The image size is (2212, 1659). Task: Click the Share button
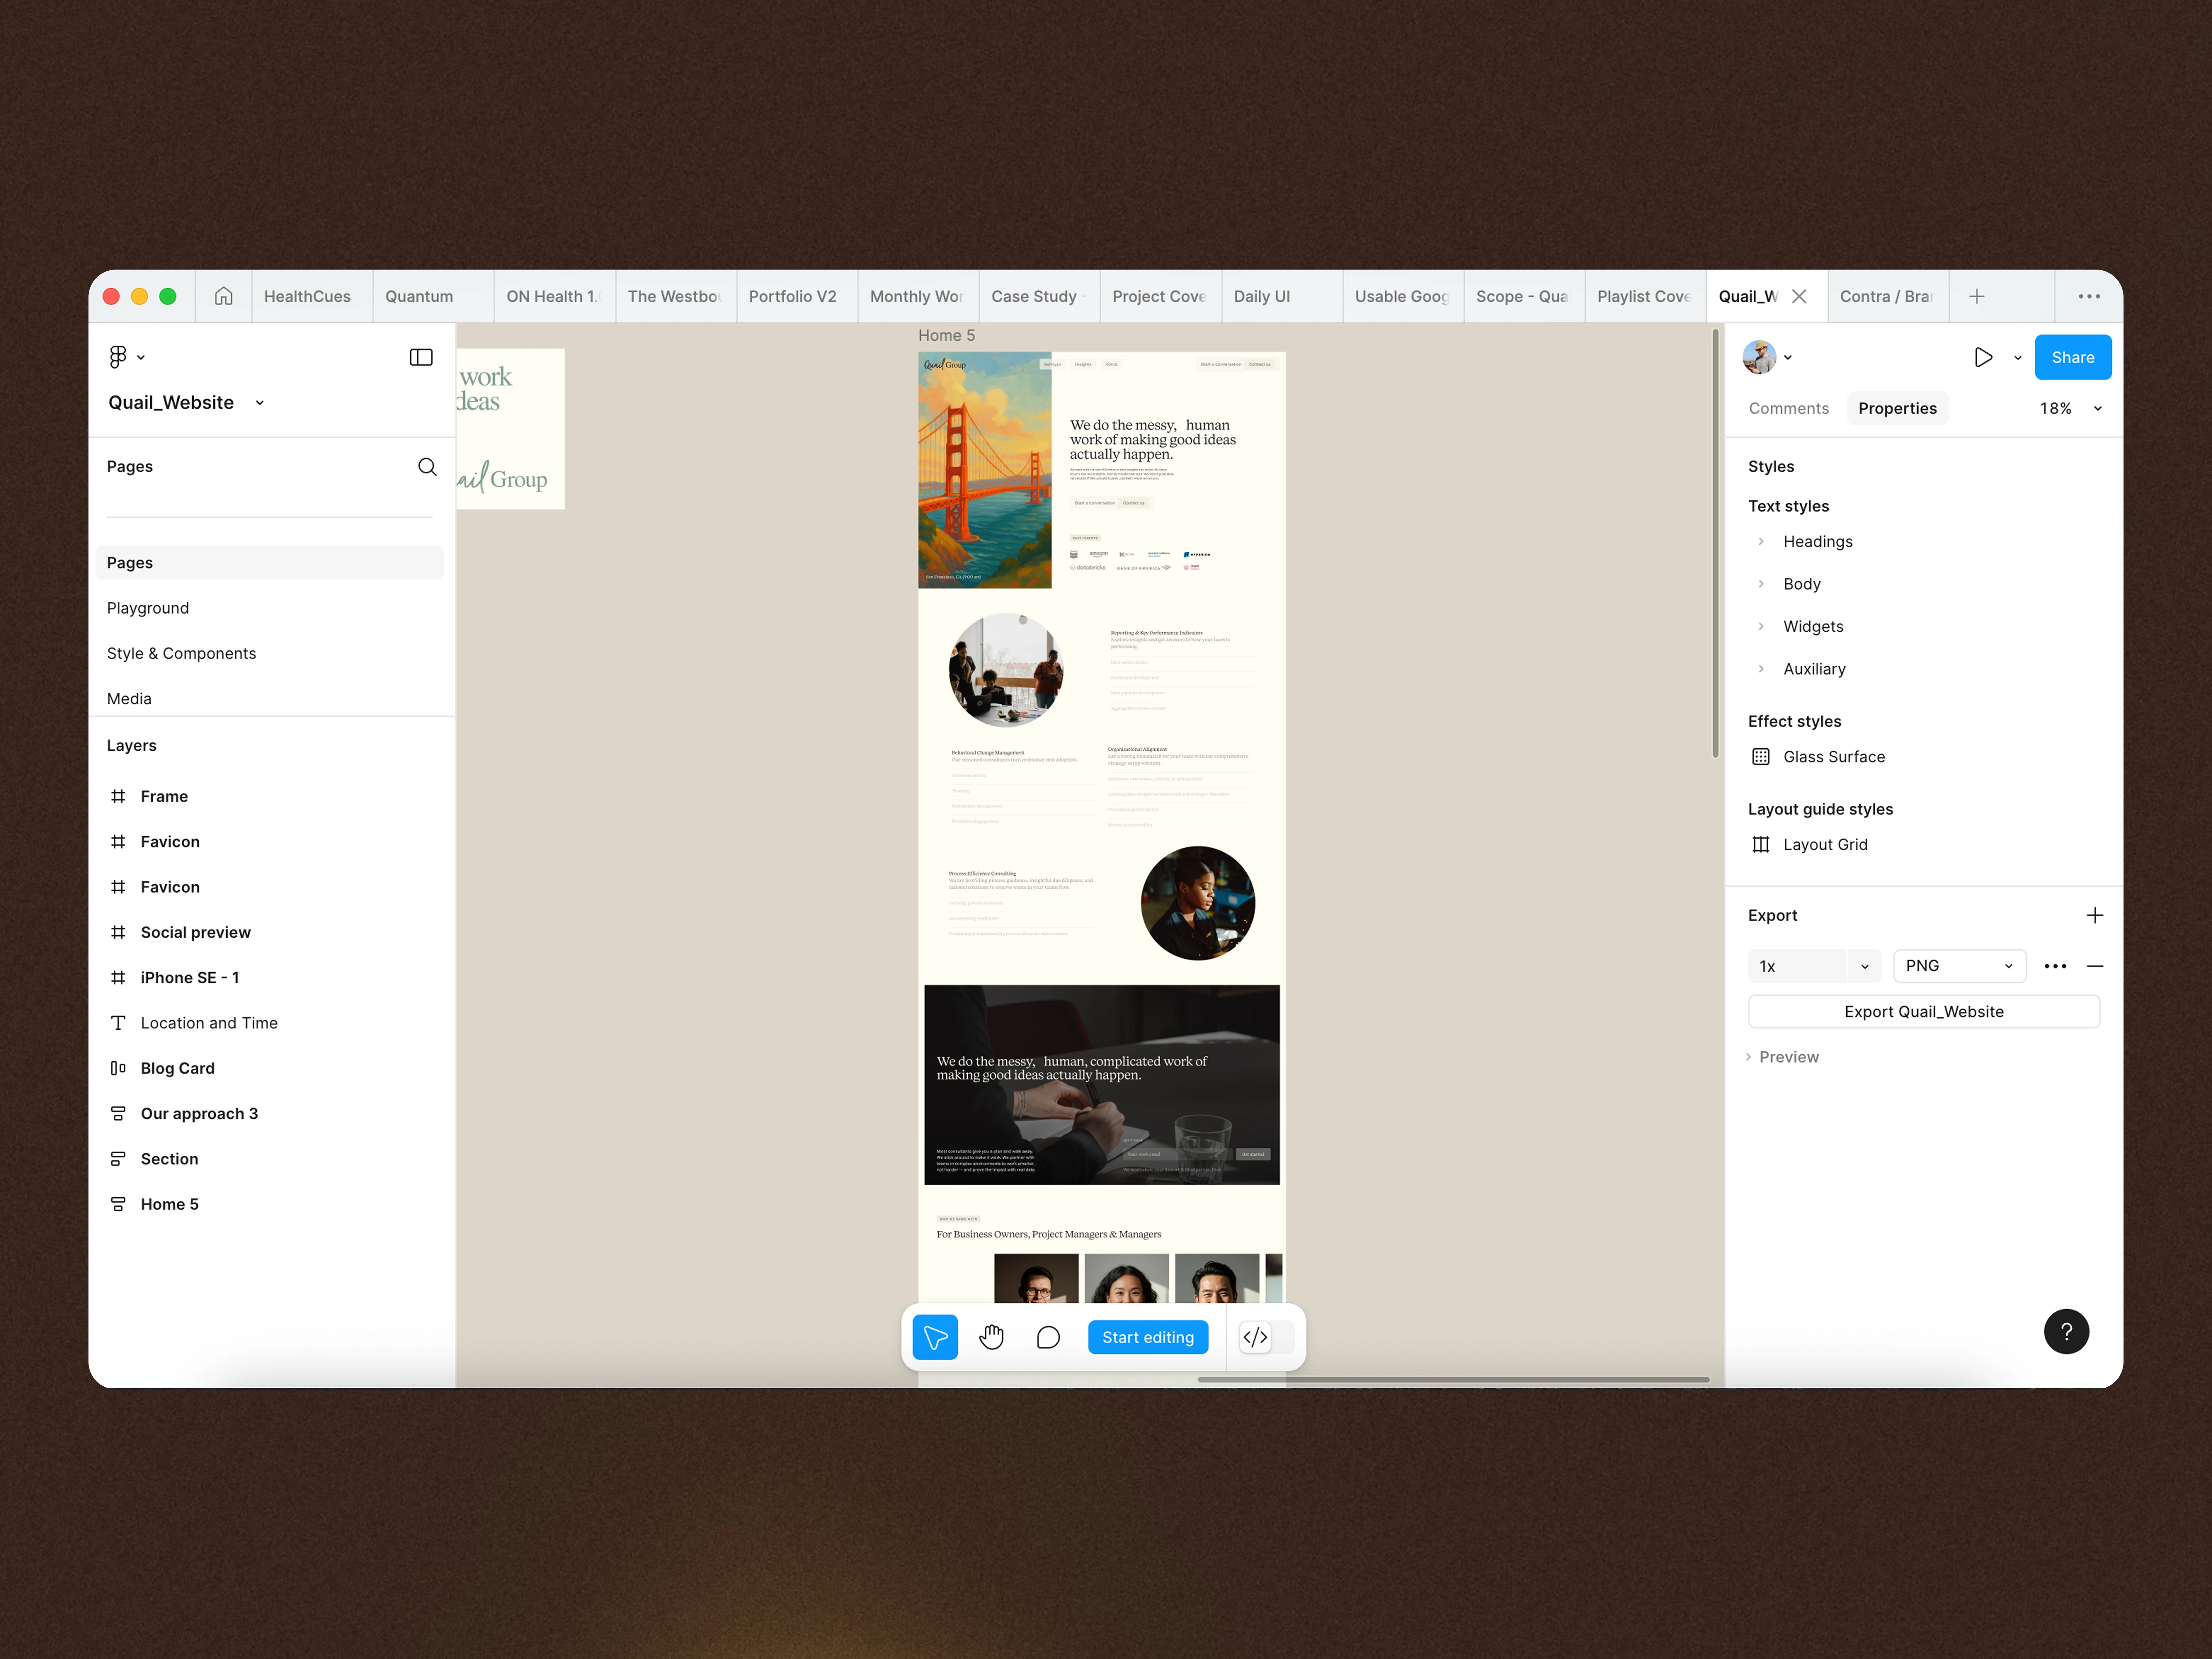pos(2073,357)
